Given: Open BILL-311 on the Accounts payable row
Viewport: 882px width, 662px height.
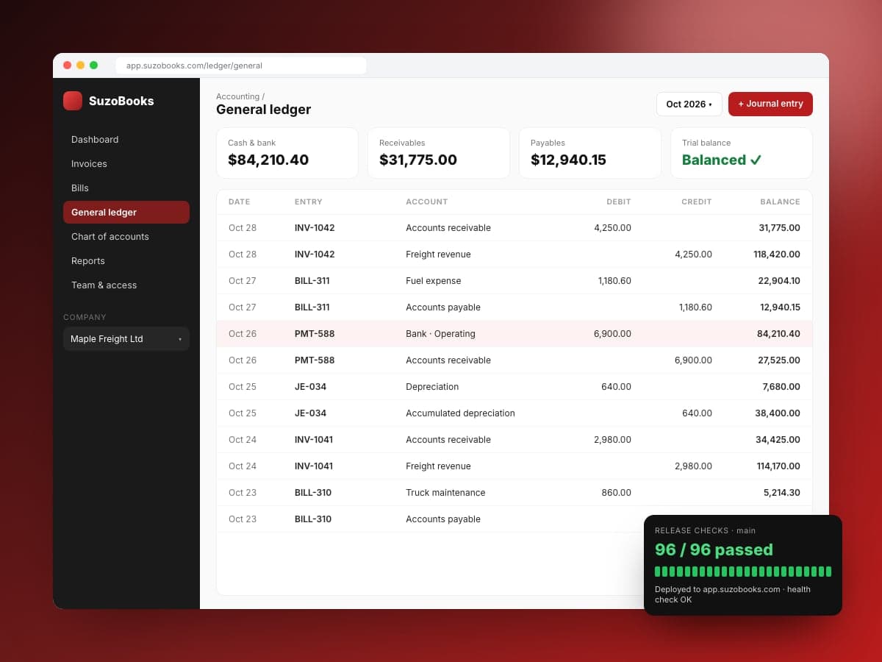Looking at the screenshot, I should click(x=312, y=307).
